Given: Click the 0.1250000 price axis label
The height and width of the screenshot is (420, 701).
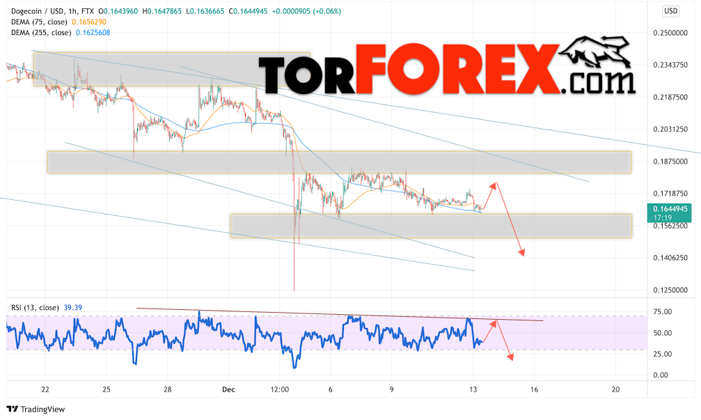Looking at the screenshot, I should pyautogui.click(x=670, y=290).
